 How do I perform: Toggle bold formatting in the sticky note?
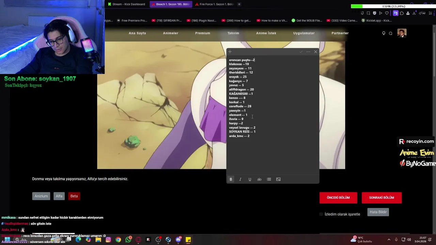[x=231, y=179]
